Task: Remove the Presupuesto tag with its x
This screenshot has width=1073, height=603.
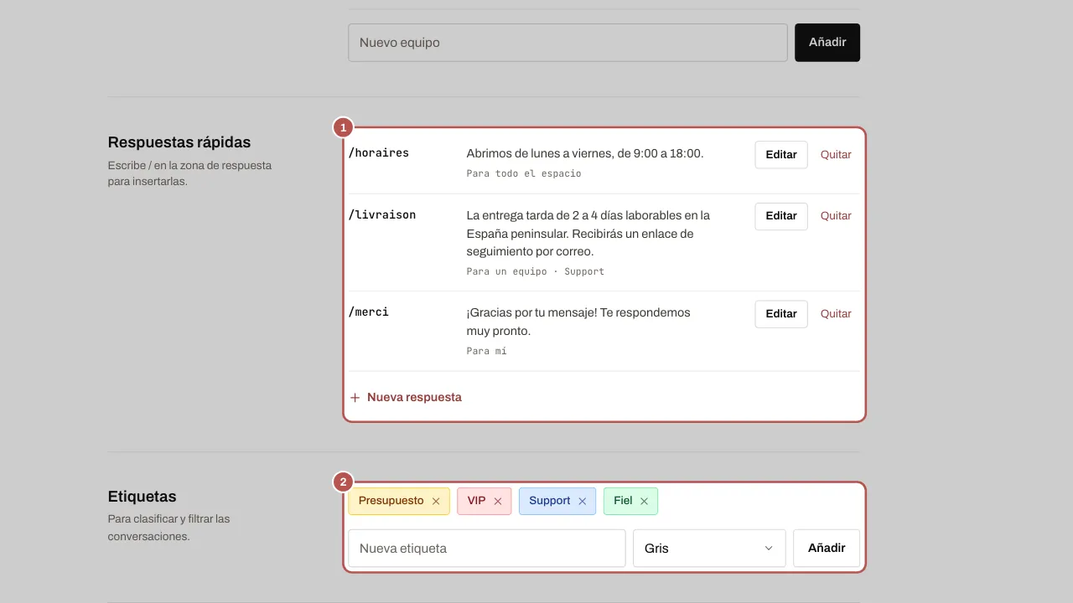Action: (436, 501)
